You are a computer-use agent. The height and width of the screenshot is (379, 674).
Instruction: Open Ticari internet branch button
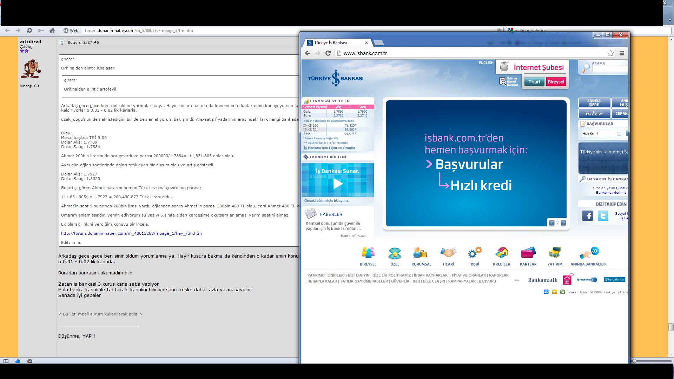(x=534, y=82)
